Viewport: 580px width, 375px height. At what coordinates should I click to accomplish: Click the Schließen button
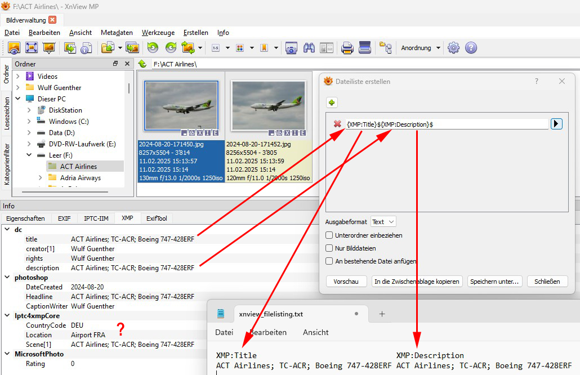point(547,282)
